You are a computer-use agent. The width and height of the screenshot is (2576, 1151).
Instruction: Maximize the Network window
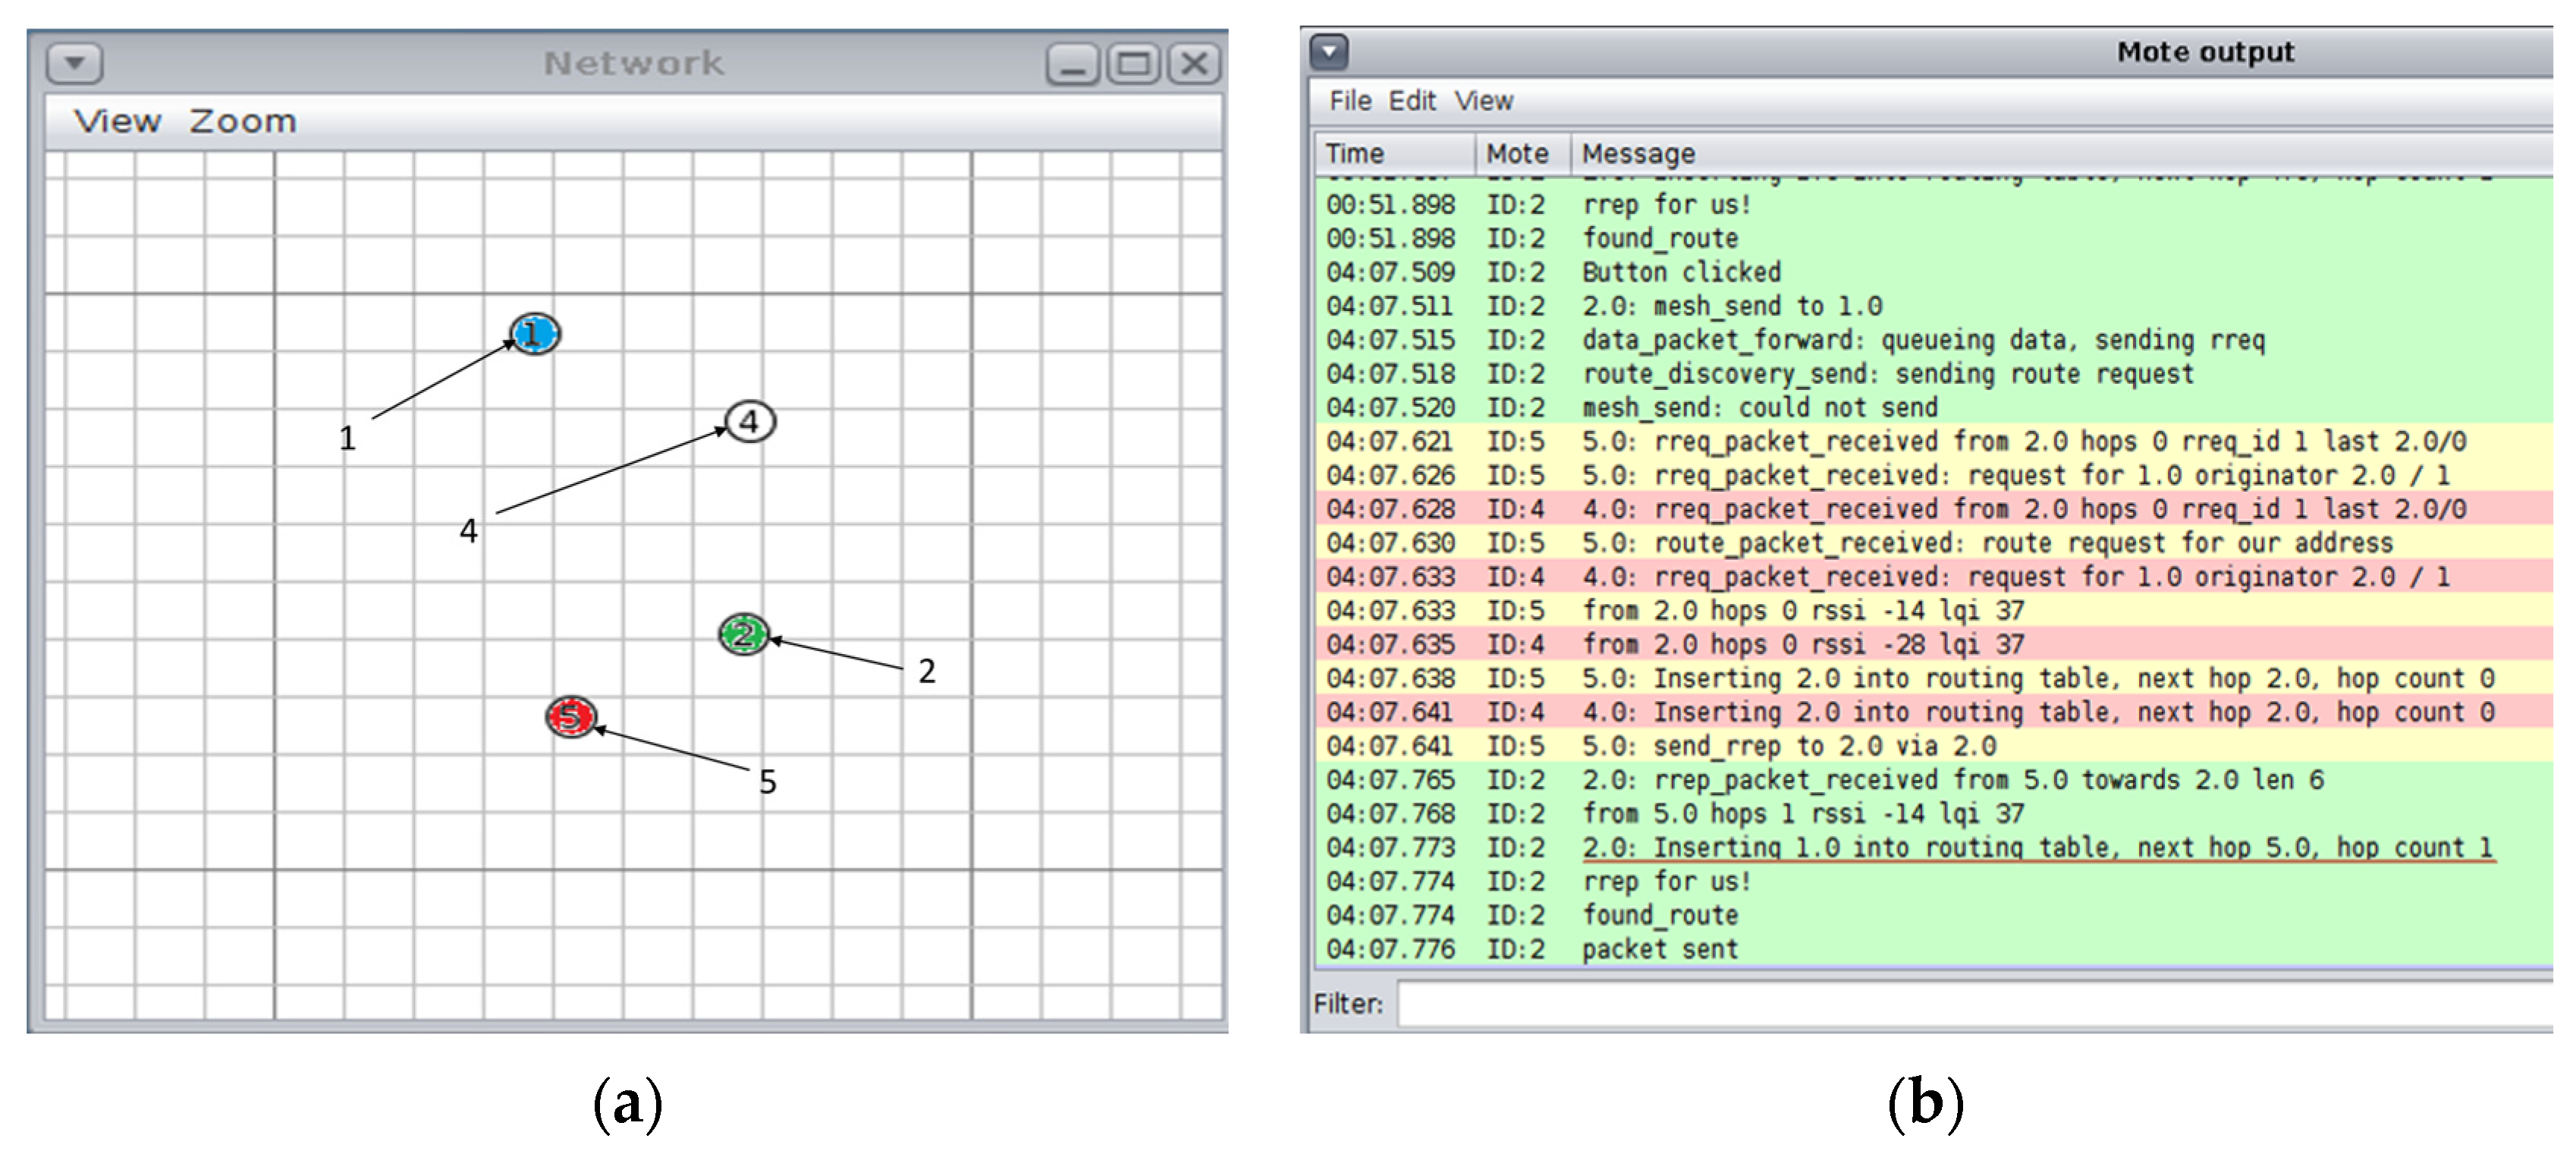1133,65
